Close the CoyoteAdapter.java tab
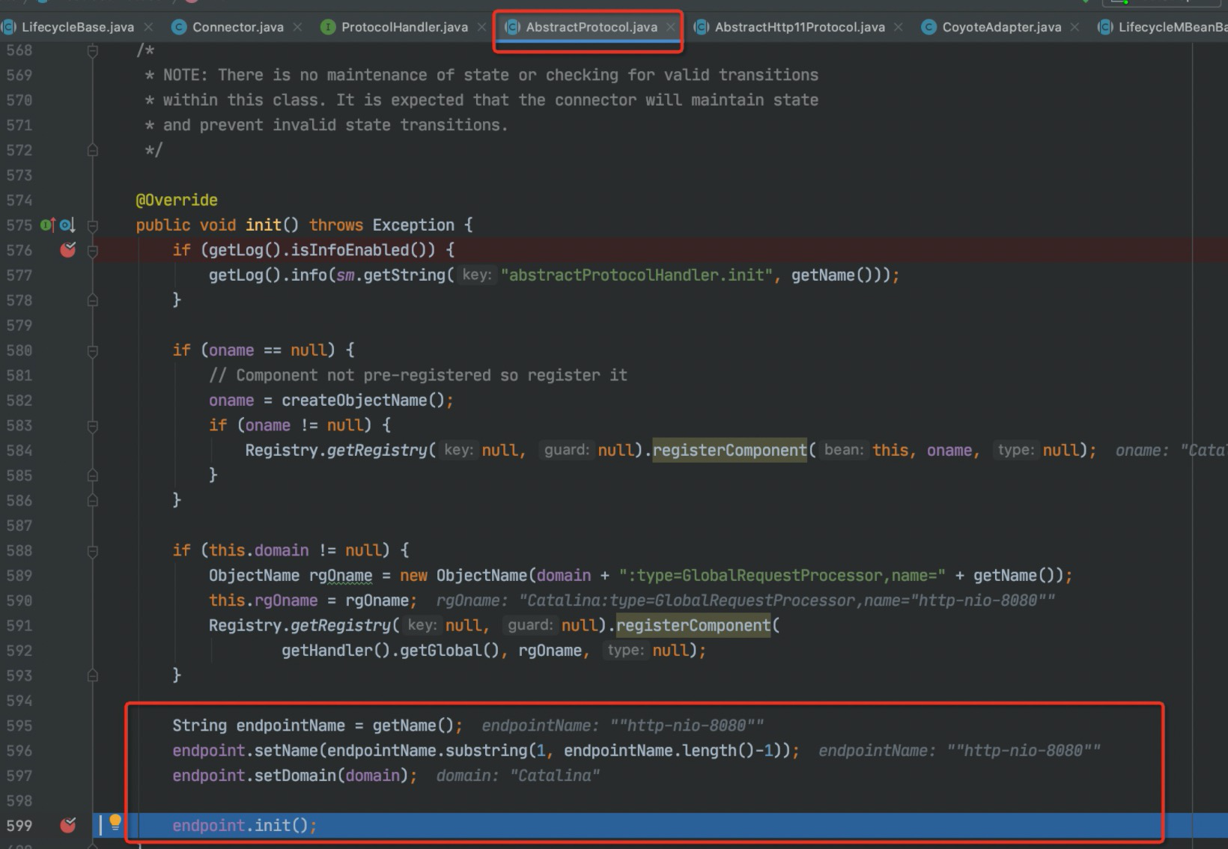Image resolution: width=1228 pixels, height=849 pixels. pos(1074,27)
